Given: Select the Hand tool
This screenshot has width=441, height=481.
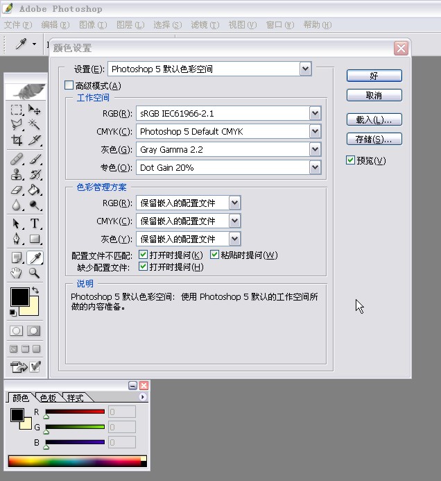Looking at the screenshot, I should pyautogui.click(x=16, y=273).
